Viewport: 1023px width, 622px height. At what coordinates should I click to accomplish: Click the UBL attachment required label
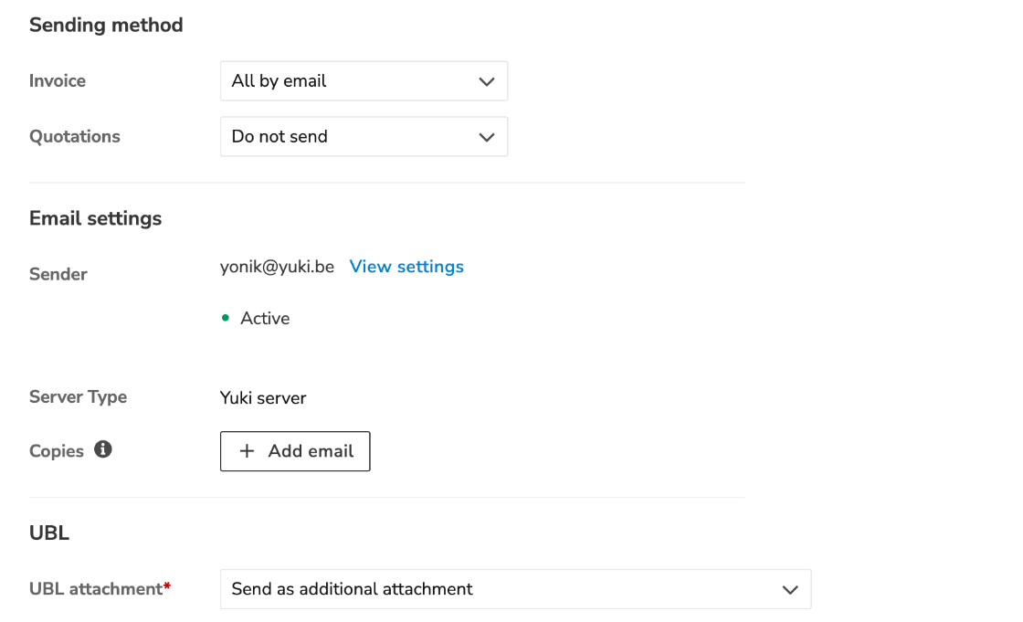point(100,589)
